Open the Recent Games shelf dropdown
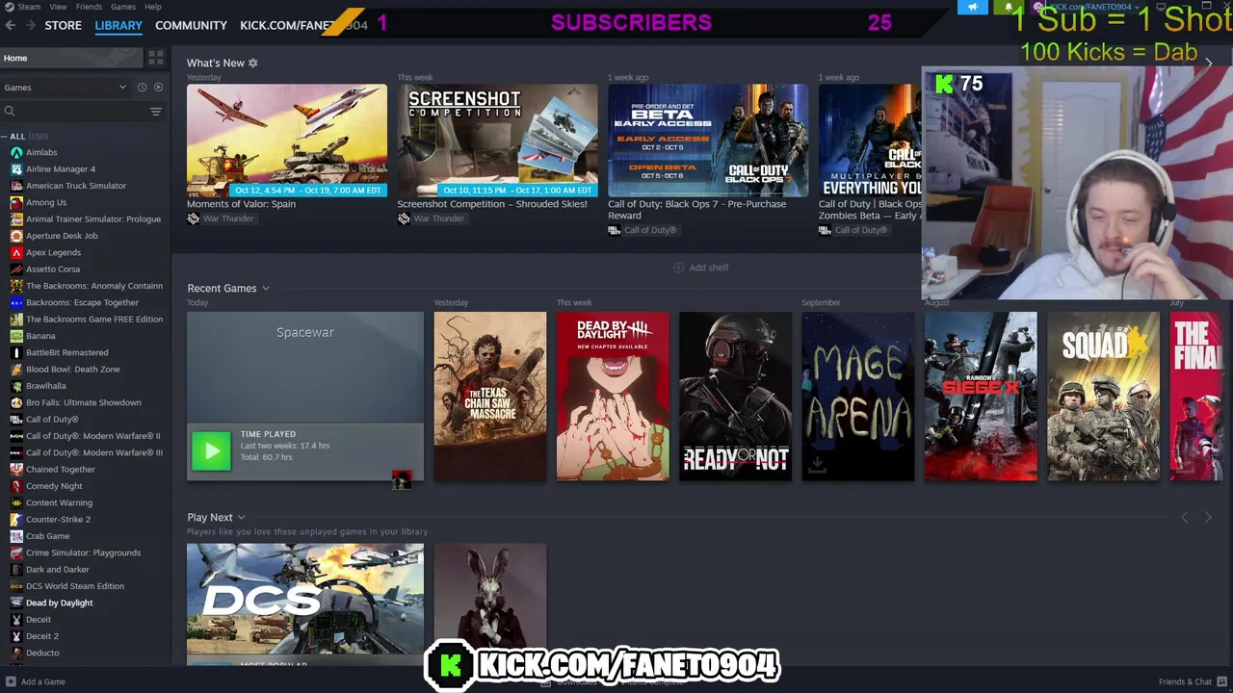This screenshot has height=693, width=1233. pos(266,289)
